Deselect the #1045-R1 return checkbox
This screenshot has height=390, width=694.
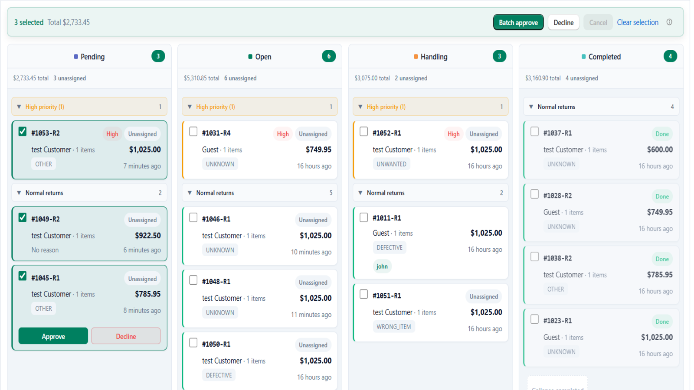tap(23, 276)
